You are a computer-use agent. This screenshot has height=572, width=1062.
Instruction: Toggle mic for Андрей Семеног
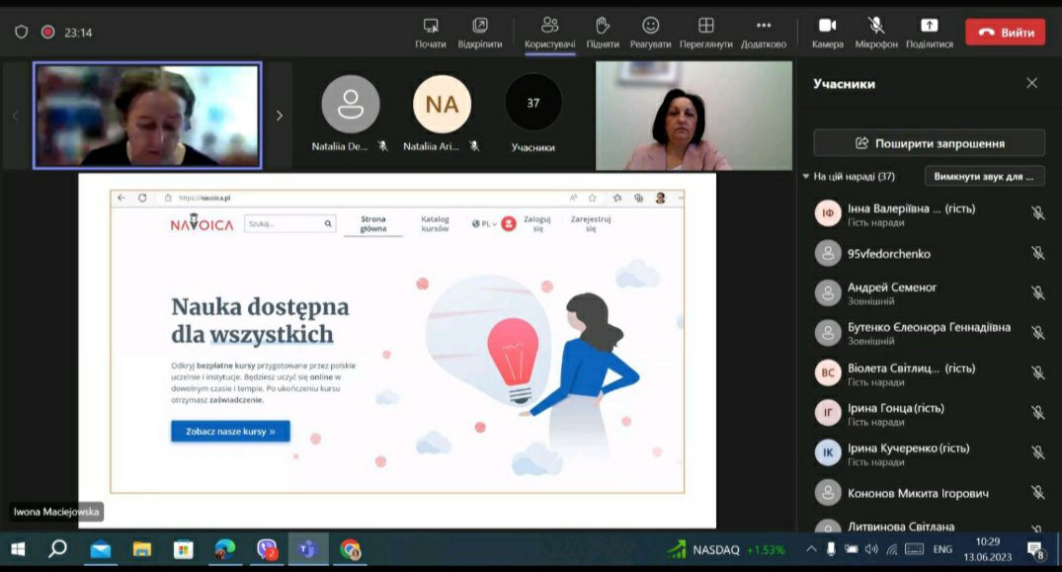coord(1037,293)
